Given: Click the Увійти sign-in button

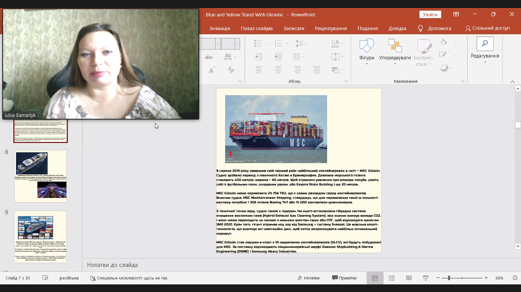Looking at the screenshot, I should coord(430,14).
